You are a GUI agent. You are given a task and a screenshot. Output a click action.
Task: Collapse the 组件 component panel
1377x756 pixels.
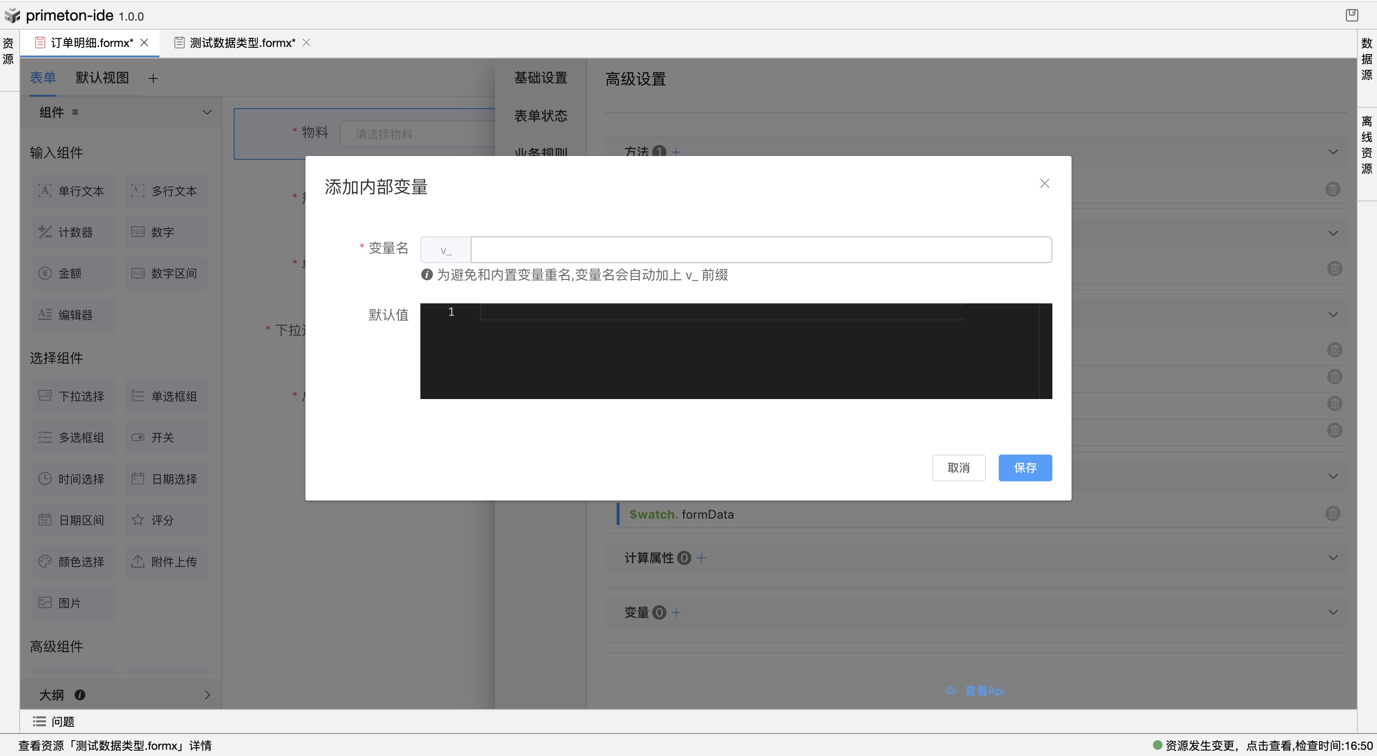coord(207,112)
